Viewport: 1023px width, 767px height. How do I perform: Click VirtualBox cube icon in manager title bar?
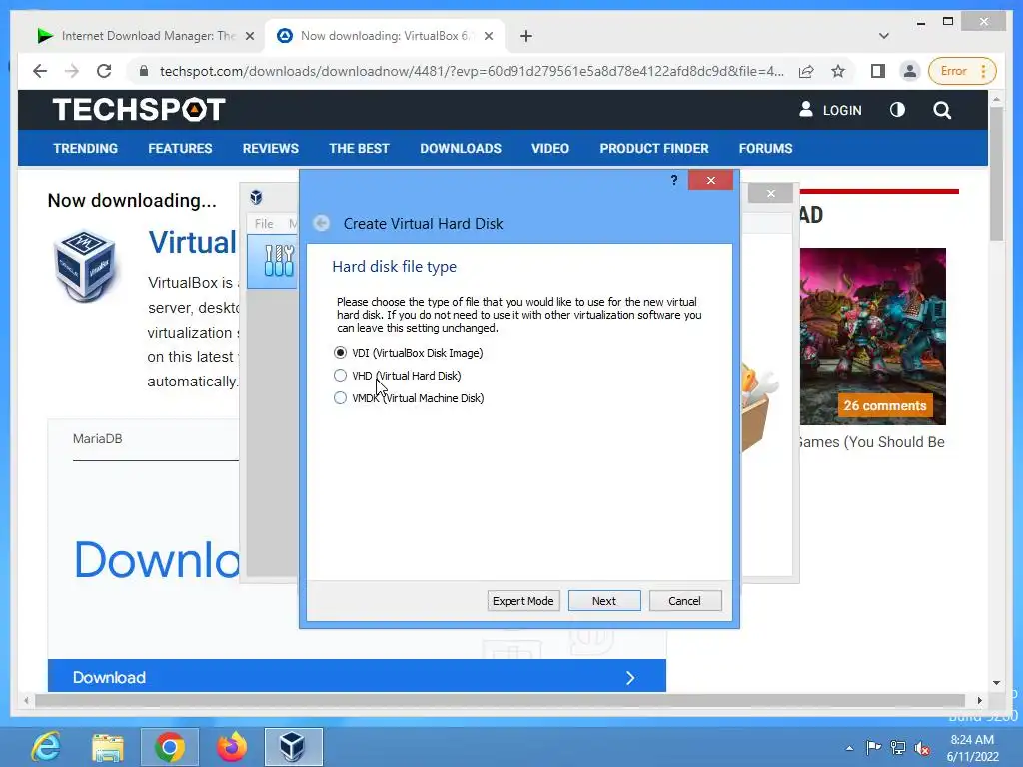pos(257,197)
